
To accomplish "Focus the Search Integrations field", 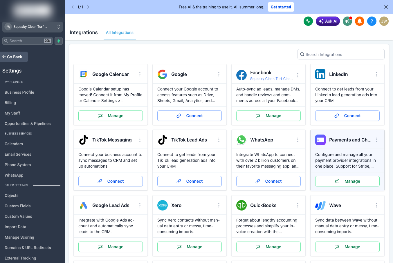I will click(341, 54).
